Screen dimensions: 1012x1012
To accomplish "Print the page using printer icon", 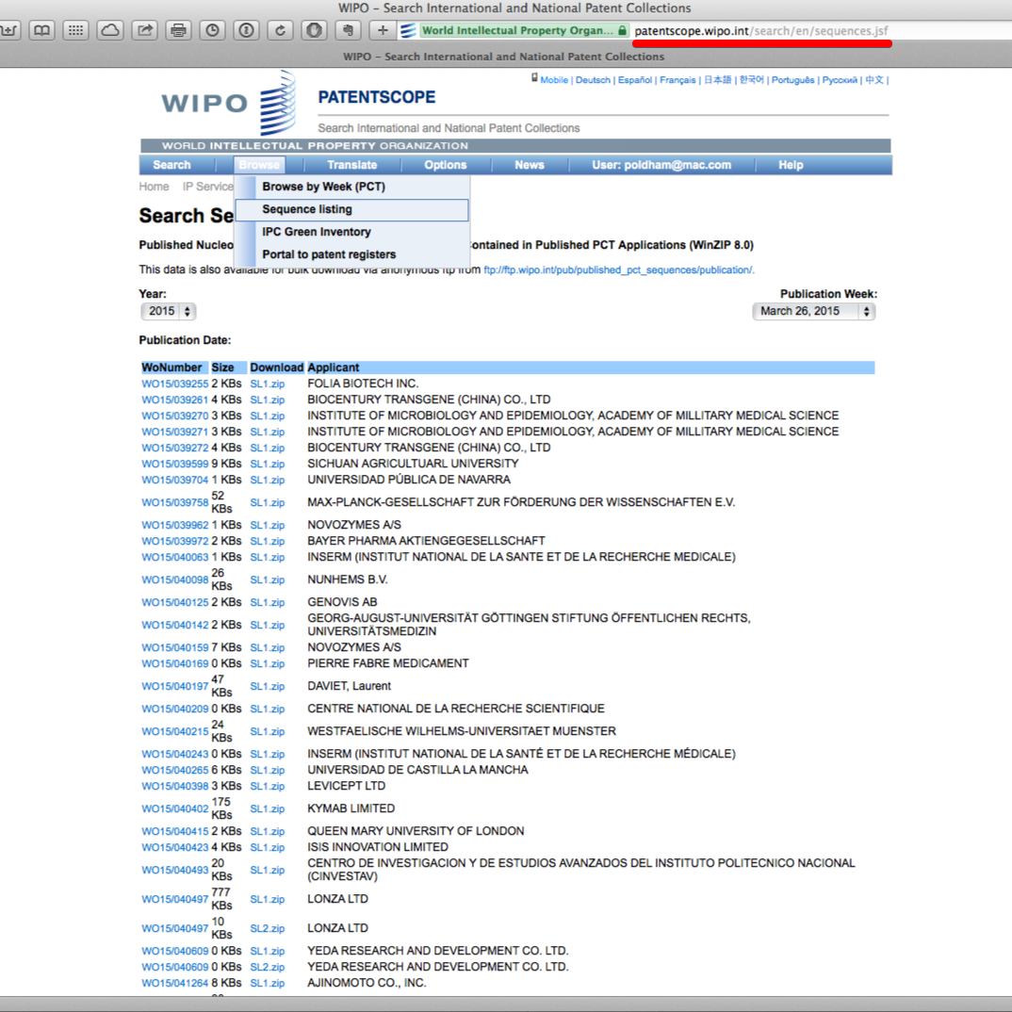I will 179,30.
